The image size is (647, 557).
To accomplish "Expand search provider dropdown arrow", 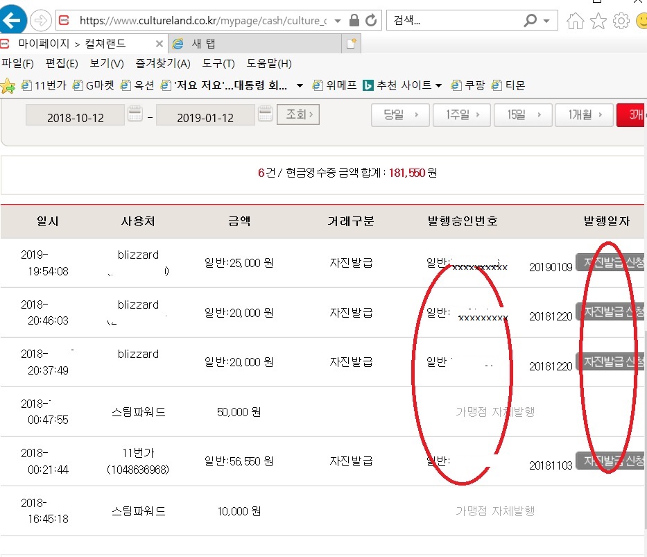I will point(546,21).
